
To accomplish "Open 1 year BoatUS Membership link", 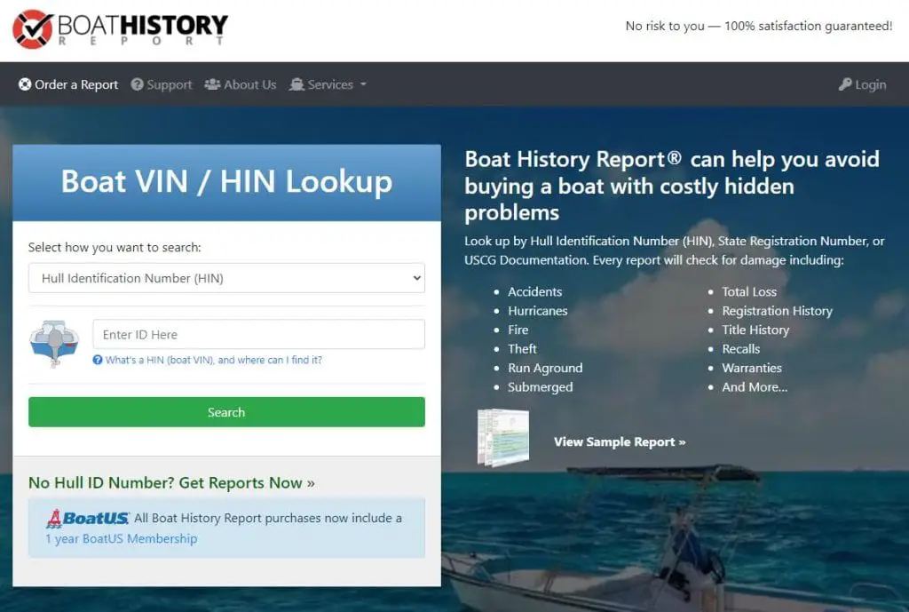I will pyautogui.click(x=121, y=539).
